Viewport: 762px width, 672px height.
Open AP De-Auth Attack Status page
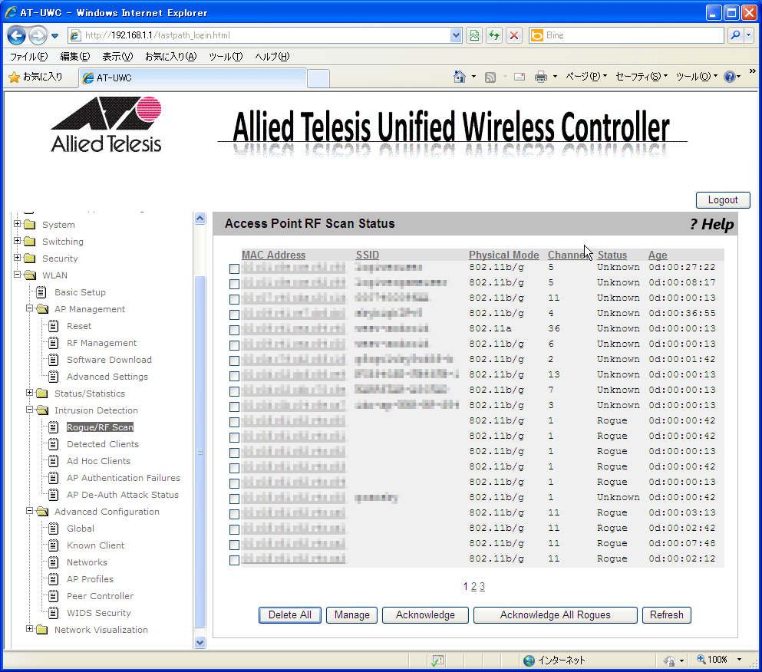(x=123, y=495)
